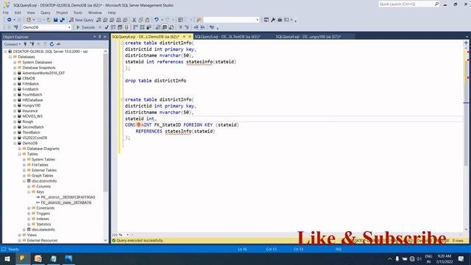Viewport: 471px width, 265px height.
Task: Parse the query with the checkmark icon
Action: 107,27
